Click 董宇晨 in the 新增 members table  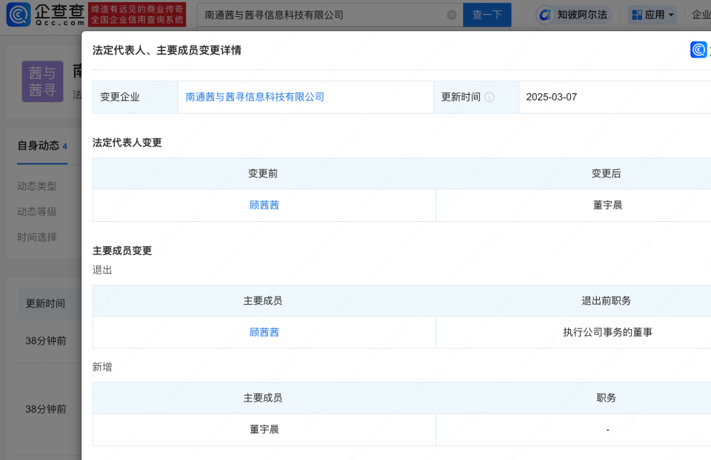click(264, 429)
